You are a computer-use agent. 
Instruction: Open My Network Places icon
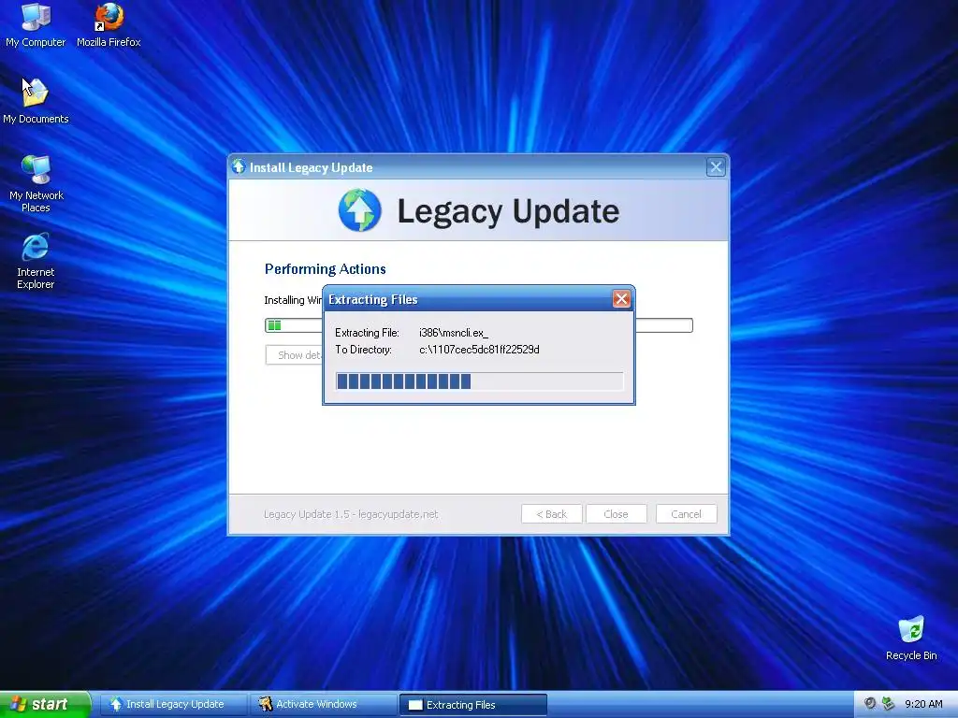(x=36, y=183)
